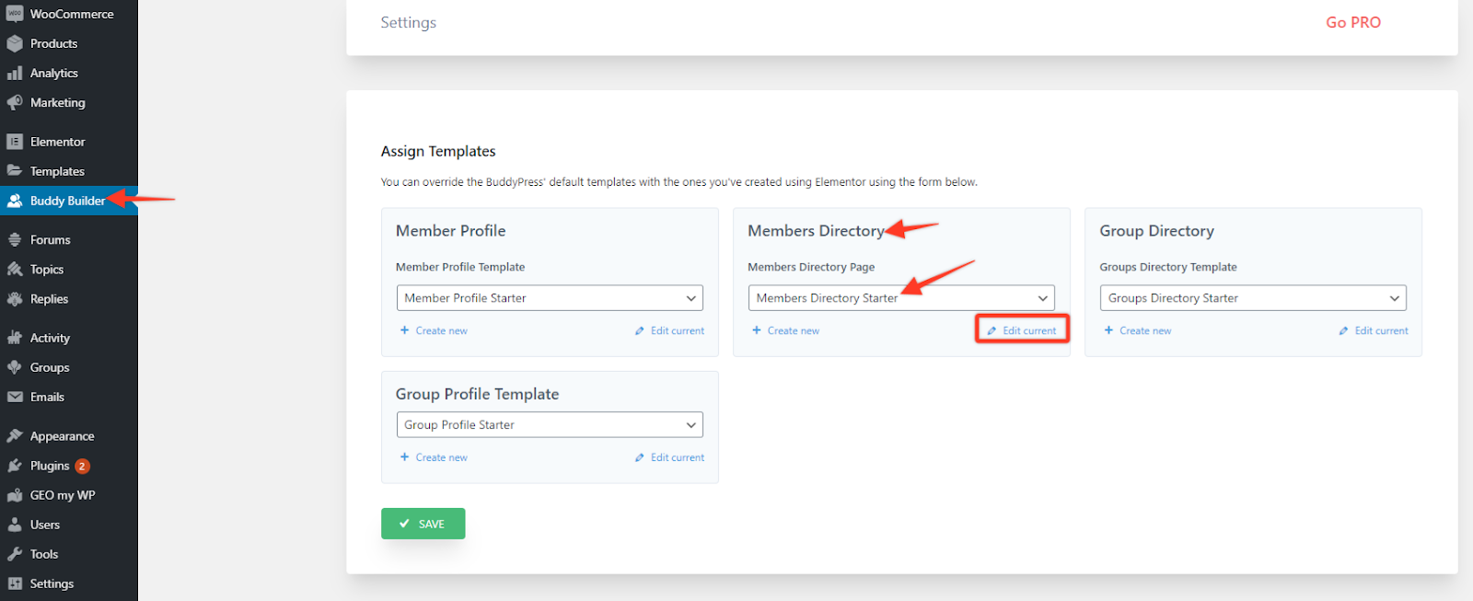Viewport: 1473px width, 601px height.
Task: Open the Buddy Builder menu item
Action: [x=69, y=201]
